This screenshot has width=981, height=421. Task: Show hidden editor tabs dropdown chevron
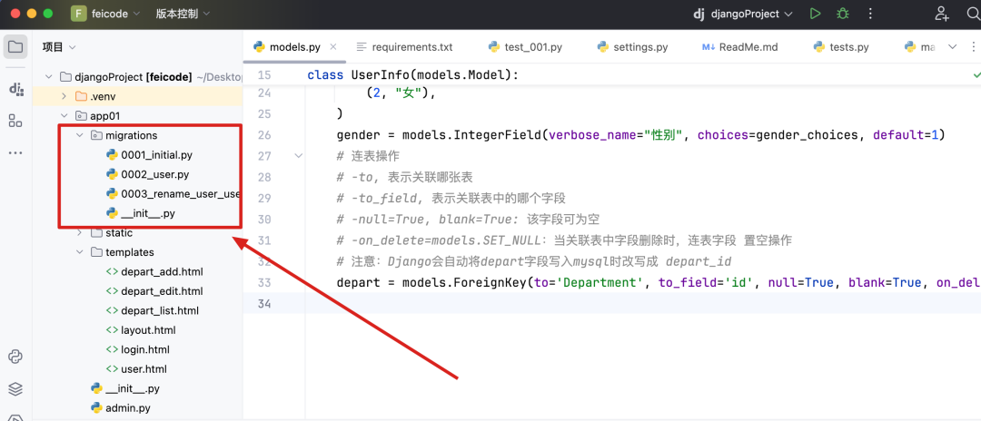[x=953, y=47]
